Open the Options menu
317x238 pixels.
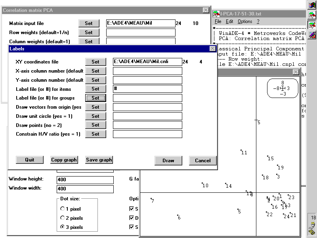(244, 21)
